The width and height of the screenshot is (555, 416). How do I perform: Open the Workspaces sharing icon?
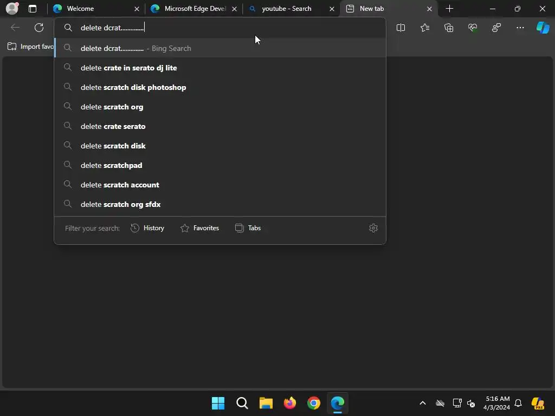pos(496,28)
